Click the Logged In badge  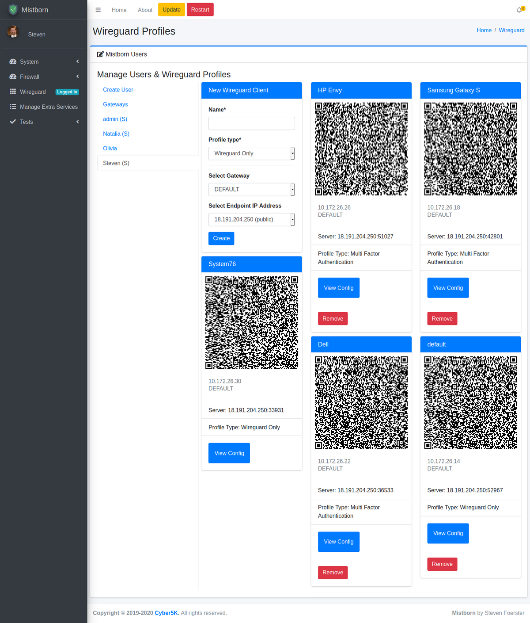(x=67, y=92)
